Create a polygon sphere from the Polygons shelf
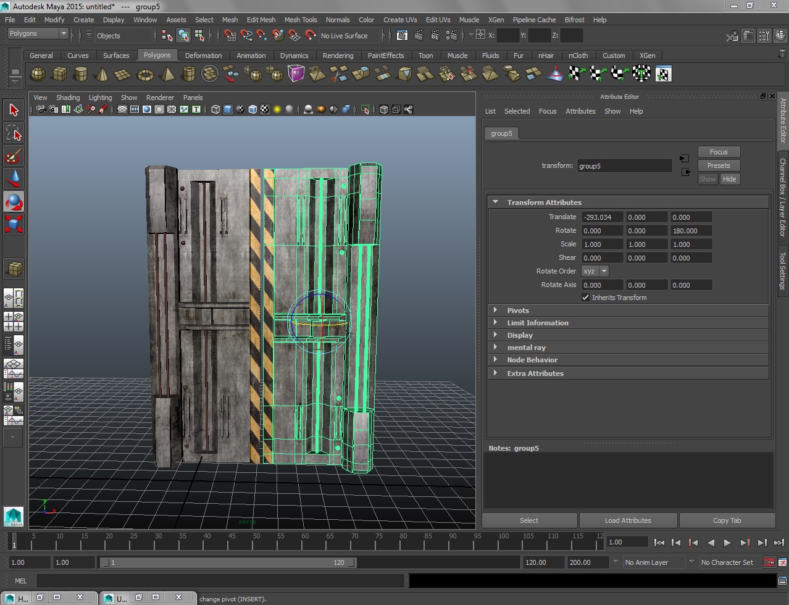 click(38, 73)
